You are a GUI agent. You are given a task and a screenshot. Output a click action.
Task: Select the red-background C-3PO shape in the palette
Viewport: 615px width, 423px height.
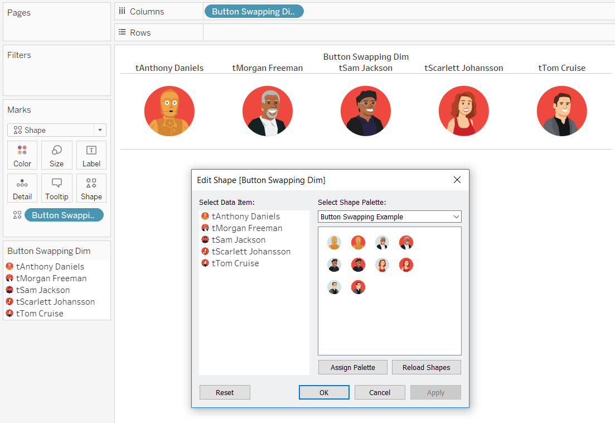click(x=358, y=243)
